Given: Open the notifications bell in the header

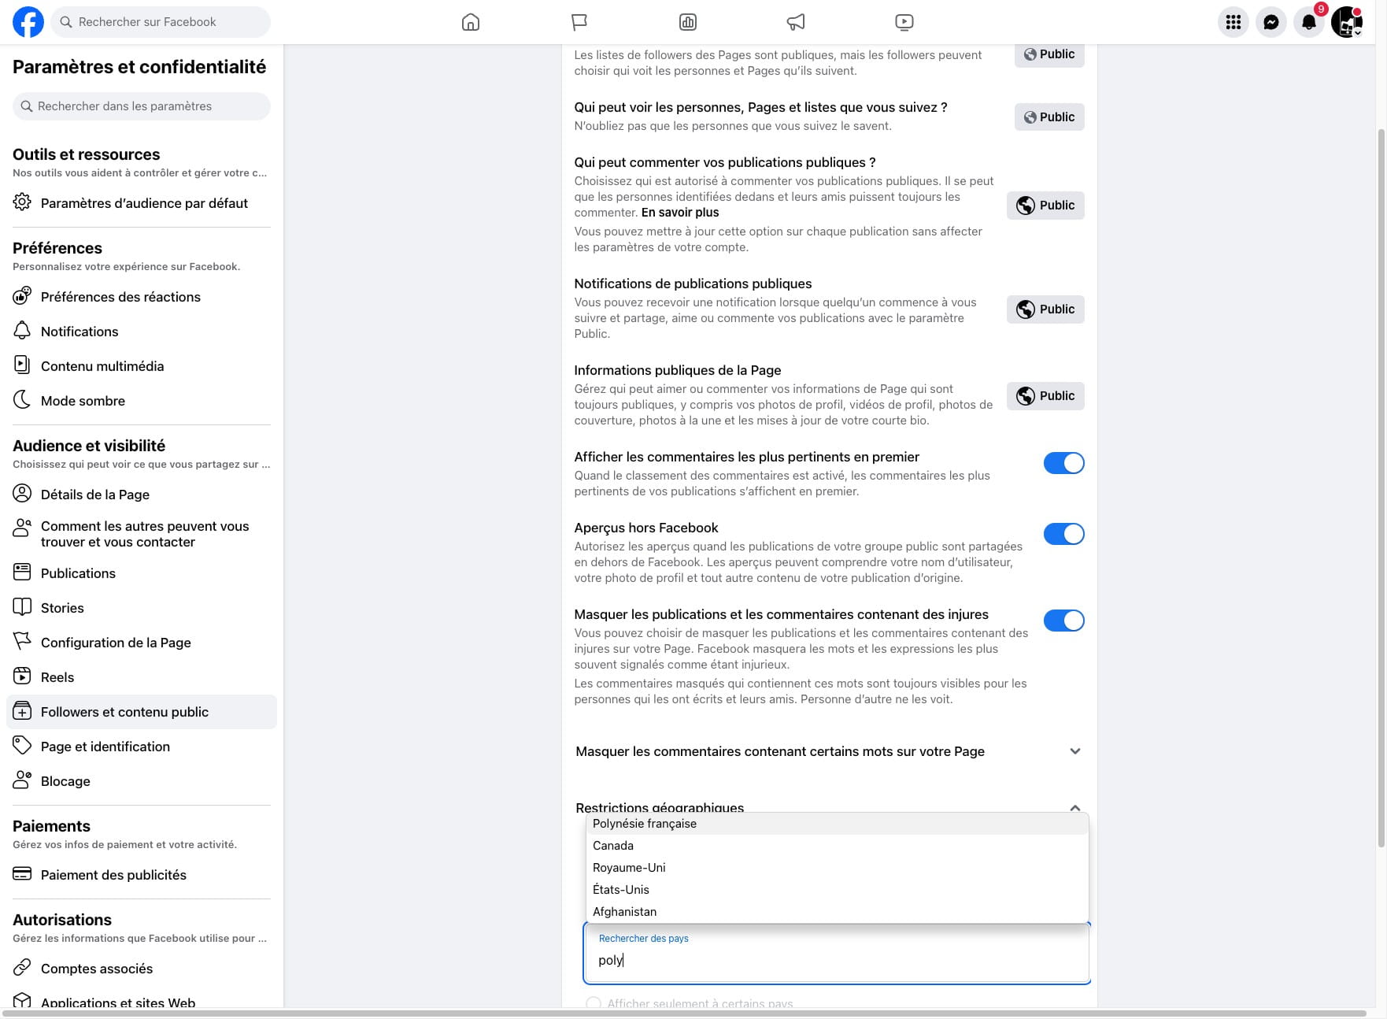Looking at the screenshot, I should (1308, 22).
